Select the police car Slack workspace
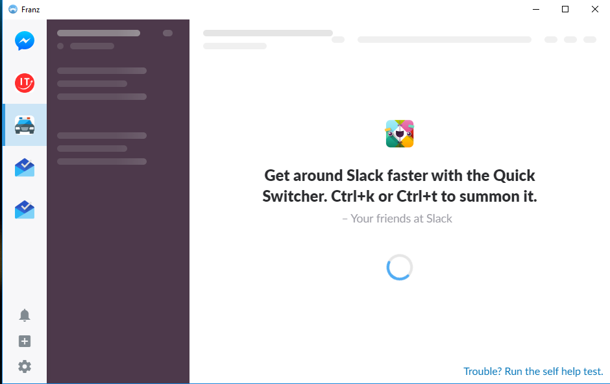 (25, 125)
